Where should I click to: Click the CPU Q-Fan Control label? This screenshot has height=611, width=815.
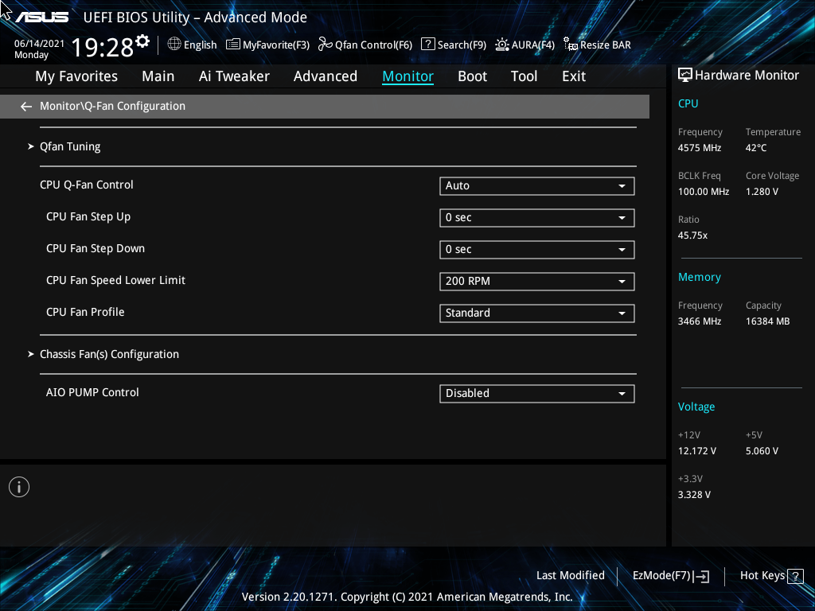pos(86,185)
